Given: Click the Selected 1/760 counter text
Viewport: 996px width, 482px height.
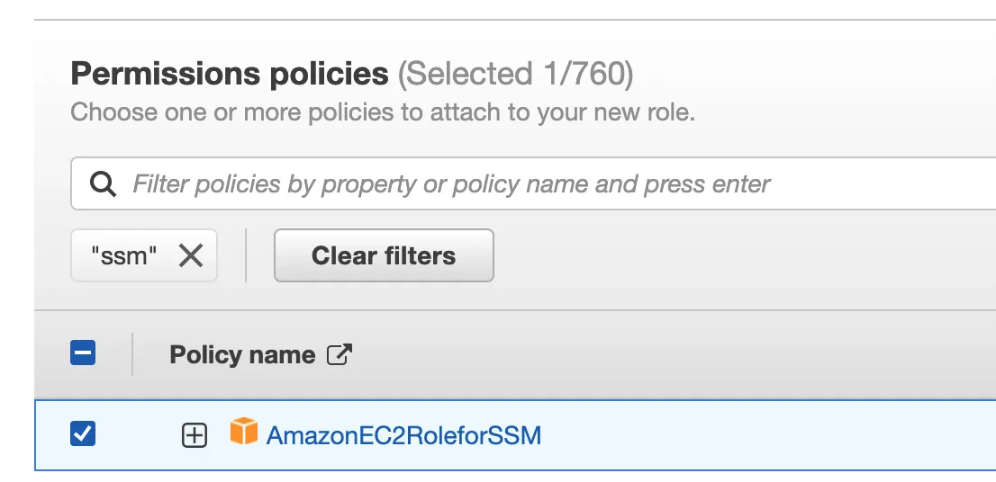Looking at the screenshot, I should (x=516, y=74).
